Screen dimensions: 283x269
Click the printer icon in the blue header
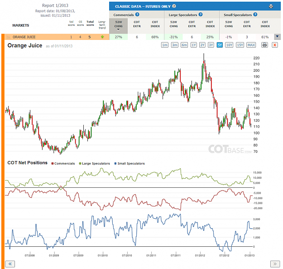pyautogui.click(x=271, y=6)
